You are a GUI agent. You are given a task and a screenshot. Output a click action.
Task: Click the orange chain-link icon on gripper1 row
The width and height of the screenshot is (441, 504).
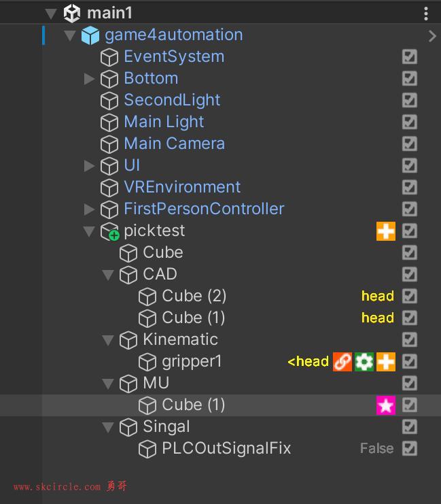pyautogui.click(x=342, y=362)
